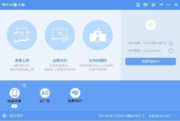
Task: Click the 免费上网 devices circle icon
Action: coord(22,35)
